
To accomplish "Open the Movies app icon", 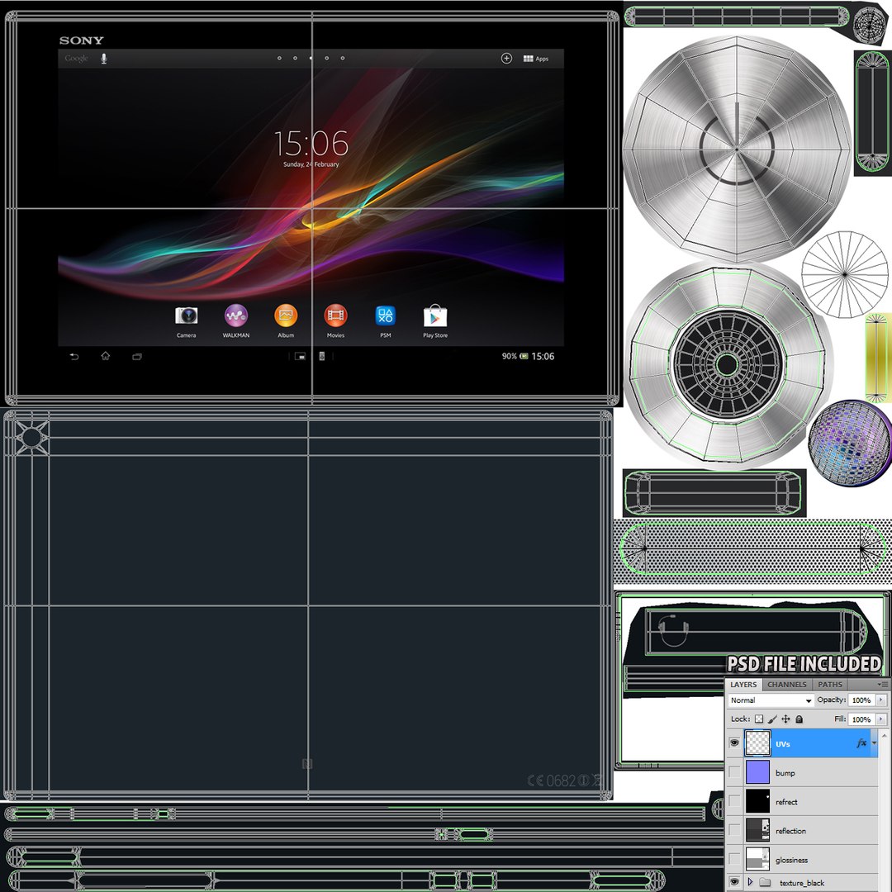I will coord(335,316).
